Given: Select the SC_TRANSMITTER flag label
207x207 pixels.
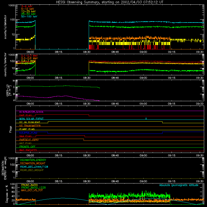Looking at the screenshot, I should pos(30,126).
